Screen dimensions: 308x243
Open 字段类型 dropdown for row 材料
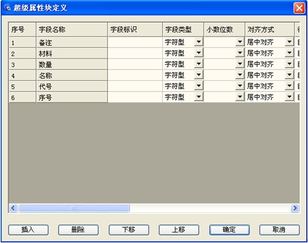tap(199, 53)
